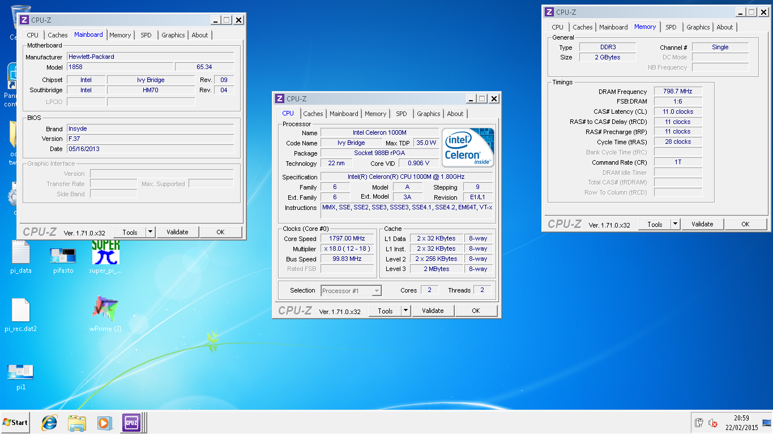Click the CAS# Latency 11.0 clocks value
Viewport: 773px width, 434px height.
coord(678,111)
